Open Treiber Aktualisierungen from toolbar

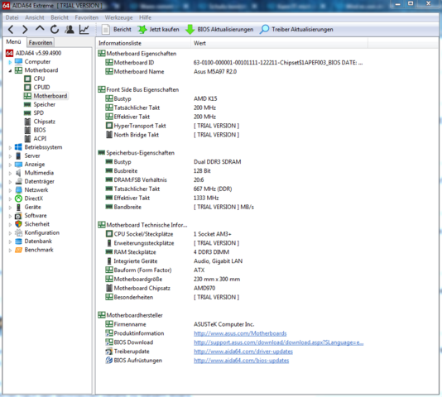click(296, 29)
